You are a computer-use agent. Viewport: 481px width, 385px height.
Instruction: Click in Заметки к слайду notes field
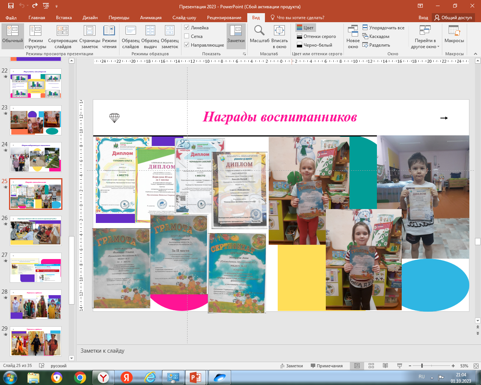(275, 351)
